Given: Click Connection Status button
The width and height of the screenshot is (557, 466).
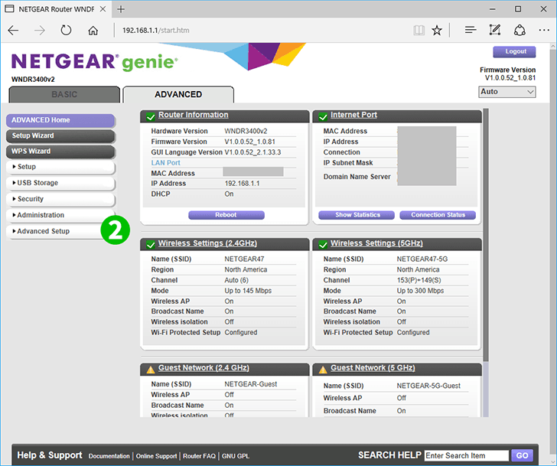Looking at the screenshot, I should point(438,215).
